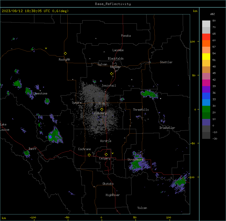Select the yellow 51-54 dBZ legend swatch
Screen dimensions: 226x221
pos(206,56)
